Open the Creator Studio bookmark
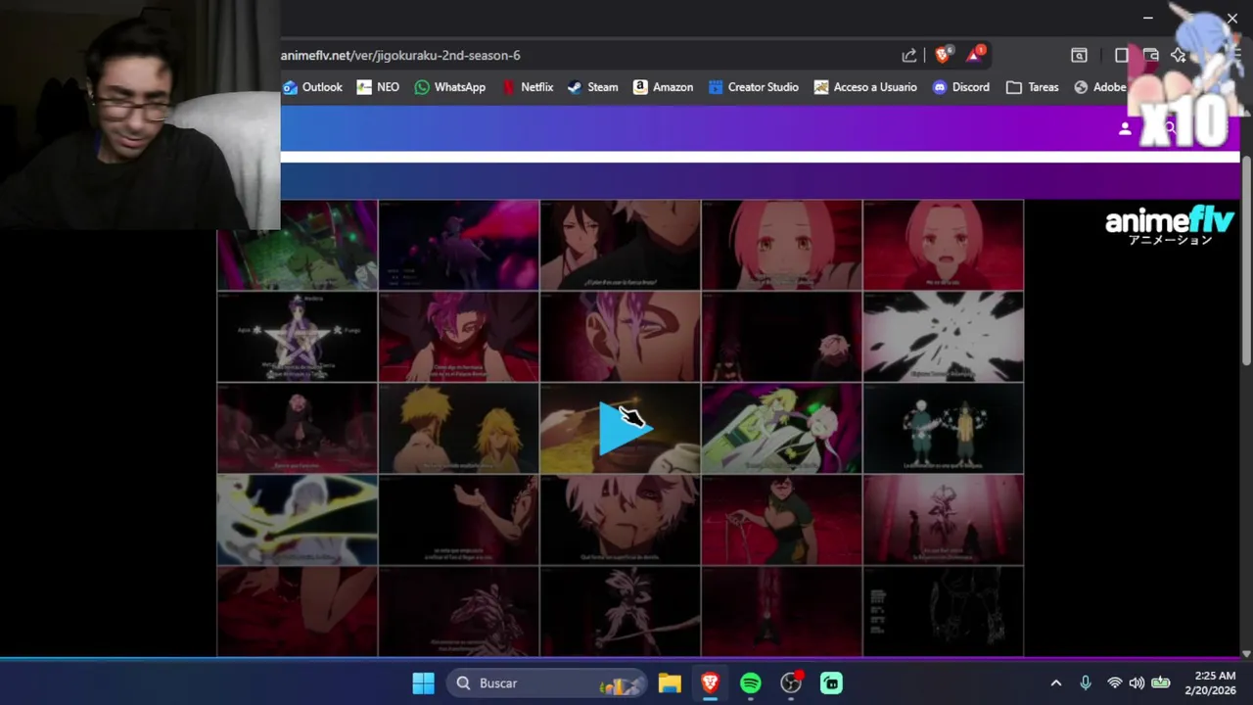This screenshot has width=1253, height=705. coord(754,87)
